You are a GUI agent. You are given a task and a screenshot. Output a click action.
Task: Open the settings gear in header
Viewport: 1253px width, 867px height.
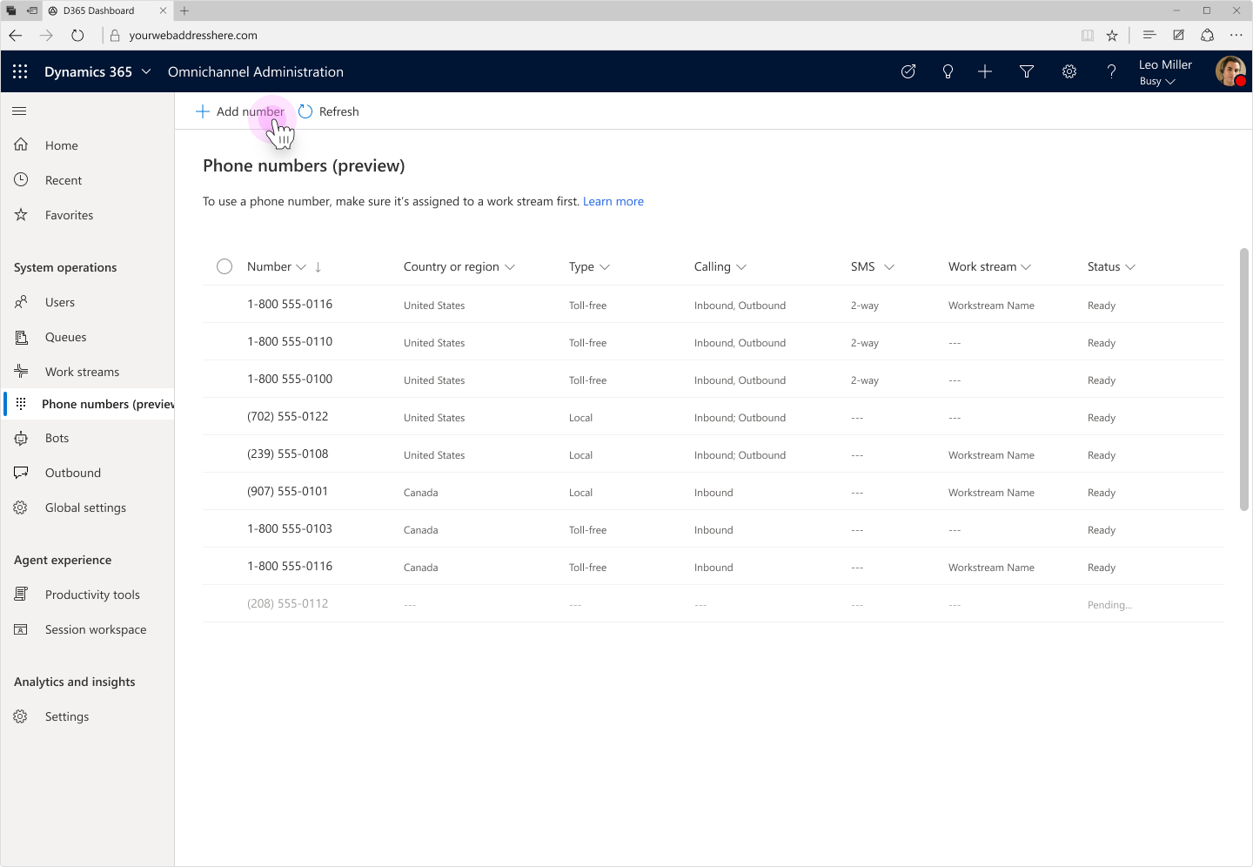1069,71
